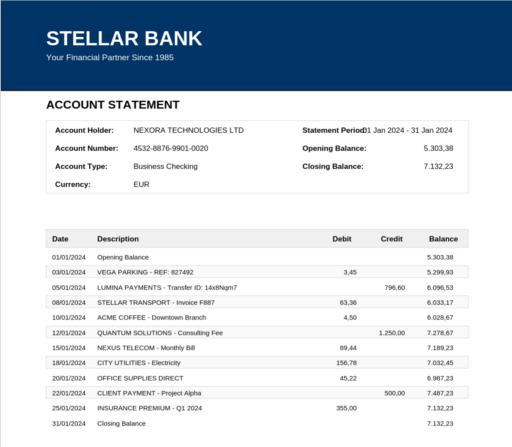Select the 45,22 debit amount
This screenshot has width=512, height=447.
click(x=348, y=378)
